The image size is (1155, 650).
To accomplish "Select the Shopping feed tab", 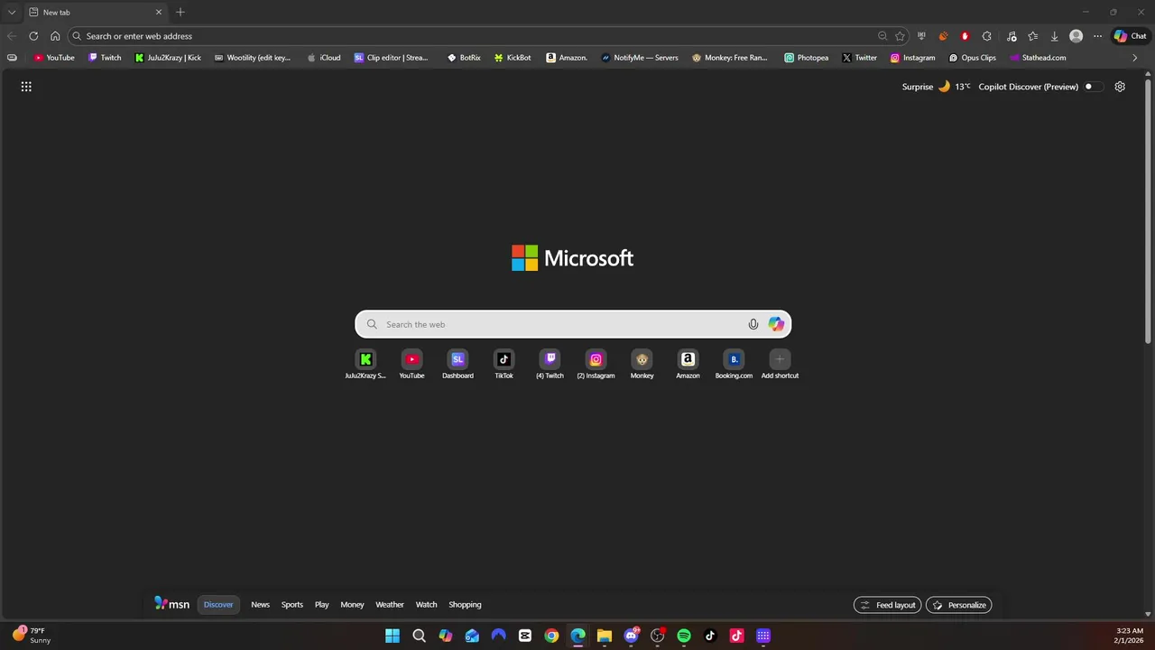I will point(465,605).
